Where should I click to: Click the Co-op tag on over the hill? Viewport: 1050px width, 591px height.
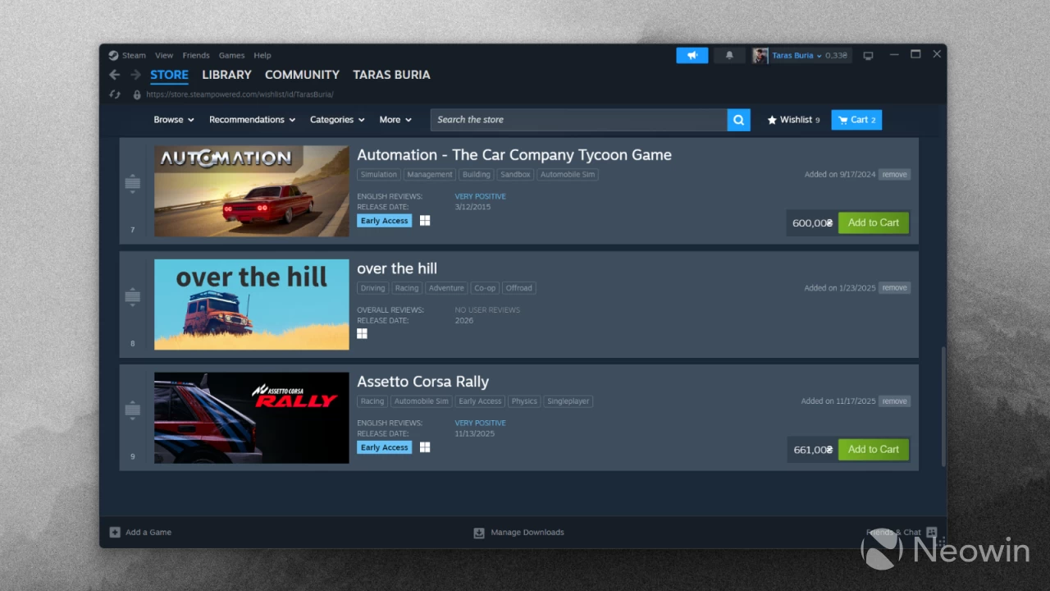click(x=485, y=288)
